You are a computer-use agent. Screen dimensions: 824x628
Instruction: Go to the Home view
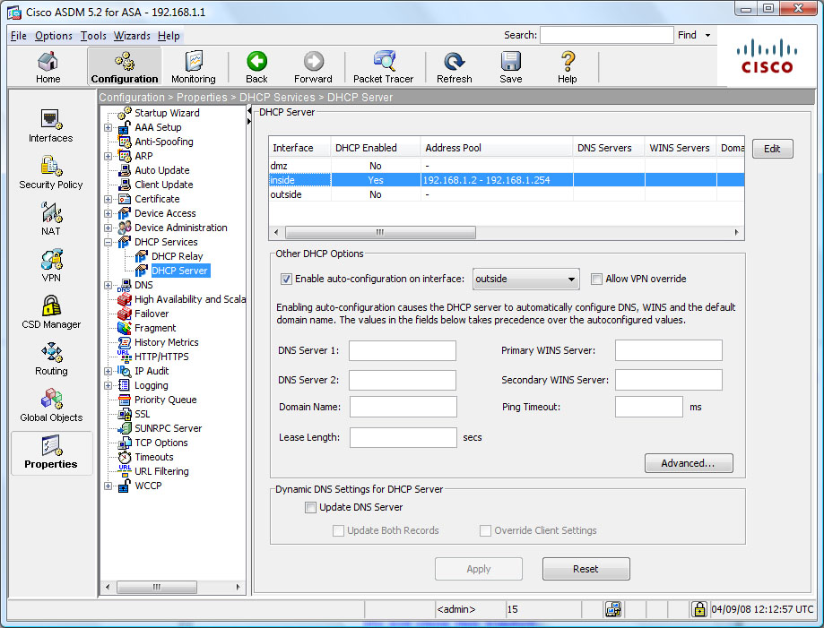coord(48,66)
